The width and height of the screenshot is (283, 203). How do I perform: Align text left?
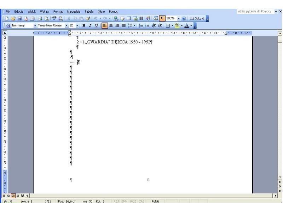click(x=104, y=25)
